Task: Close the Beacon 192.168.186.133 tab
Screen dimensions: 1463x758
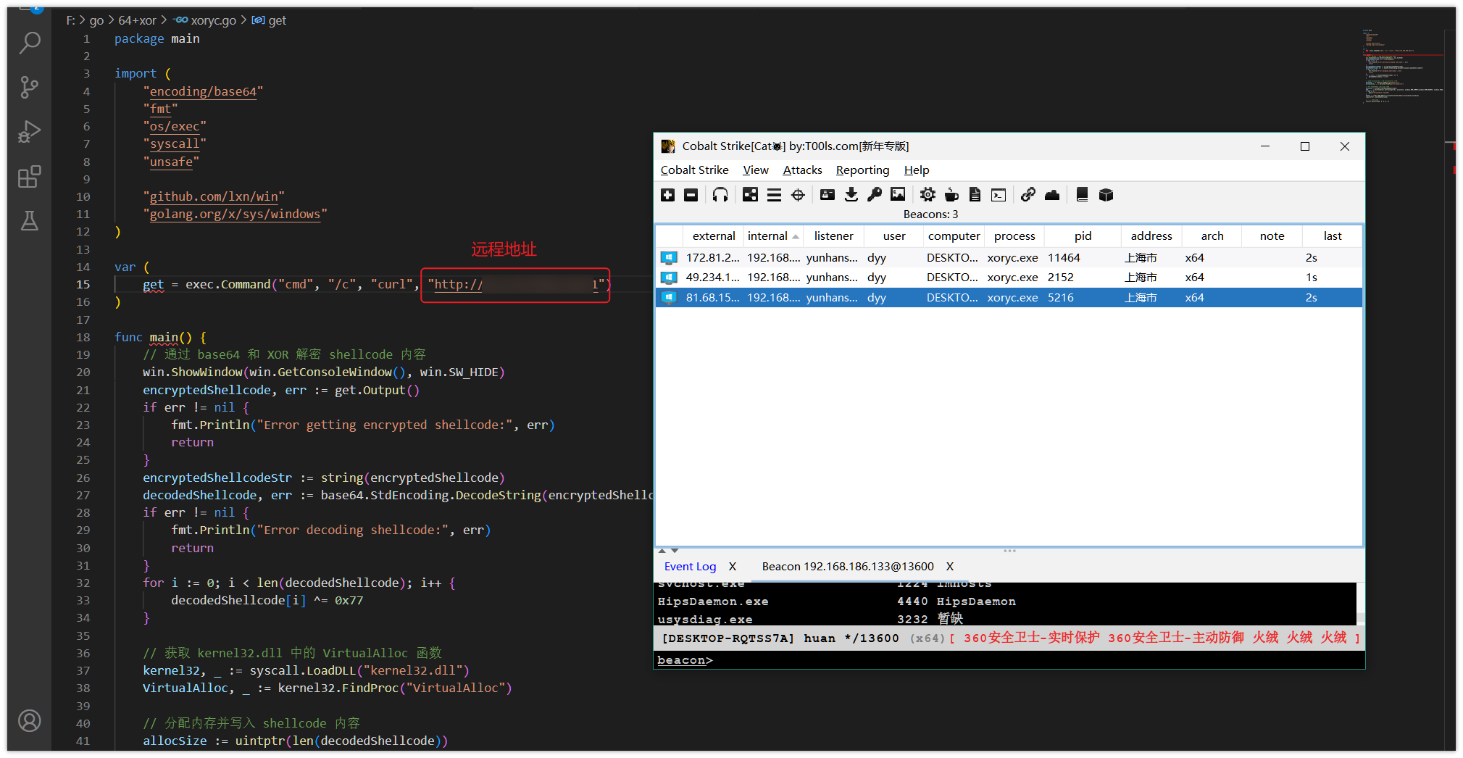Action: point(950,567)
